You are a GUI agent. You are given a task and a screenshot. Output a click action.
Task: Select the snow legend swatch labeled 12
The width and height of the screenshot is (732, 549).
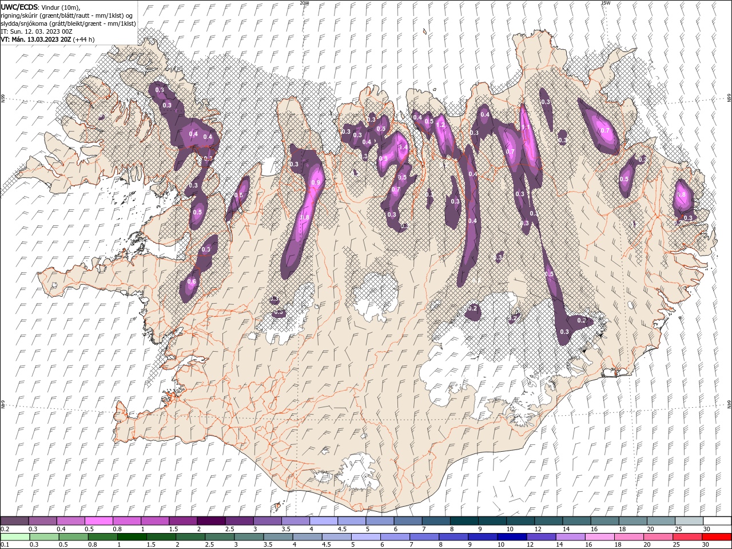pyautogui.click(x=548, y=521)
